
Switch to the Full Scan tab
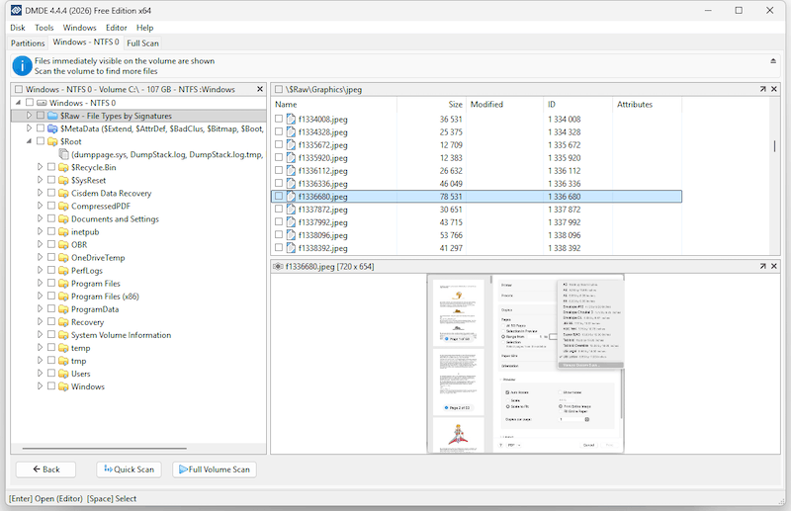coord(142,43)
